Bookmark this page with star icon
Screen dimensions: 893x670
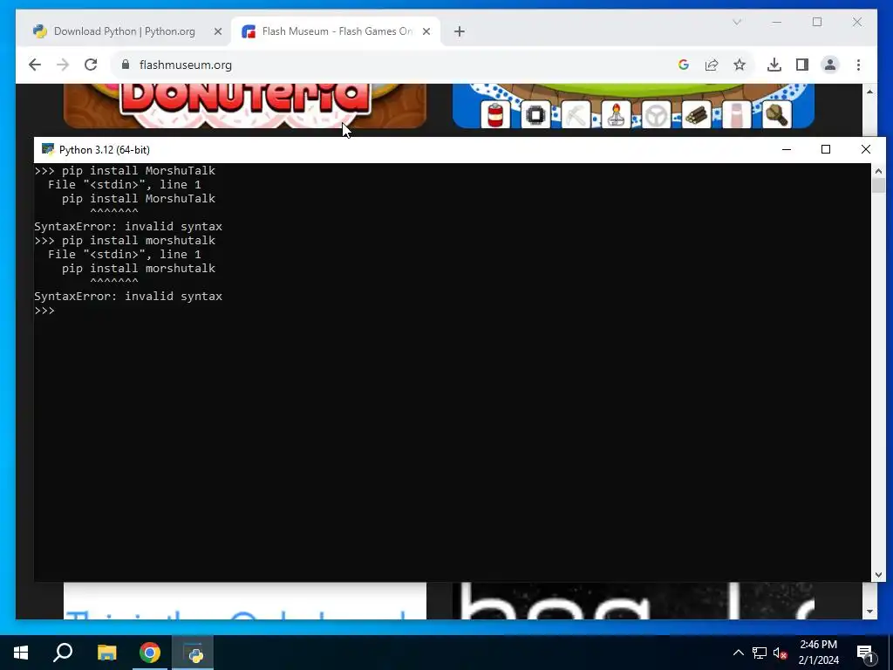pyautogui.click(x=740, y=65)
